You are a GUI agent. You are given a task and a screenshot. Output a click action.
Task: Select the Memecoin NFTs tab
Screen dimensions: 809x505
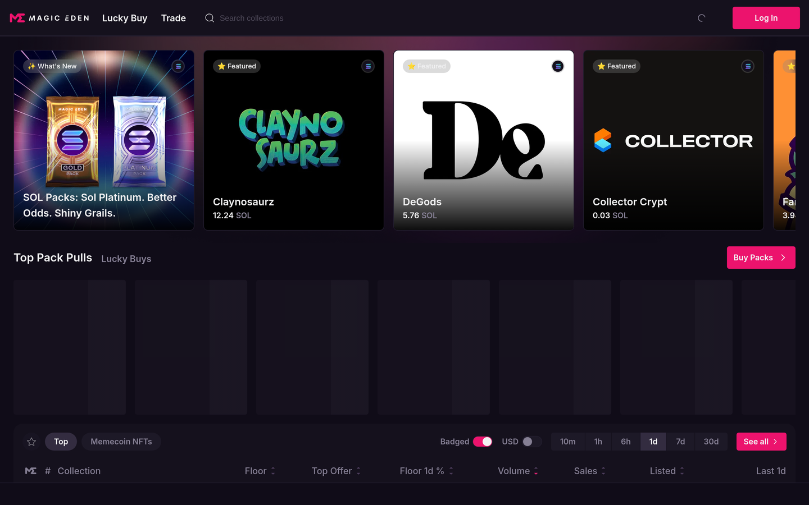coord(121,442)
